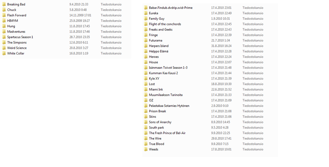Click the date 28.7.2010 23:35
Screen dimensions: 329x167
80,37
